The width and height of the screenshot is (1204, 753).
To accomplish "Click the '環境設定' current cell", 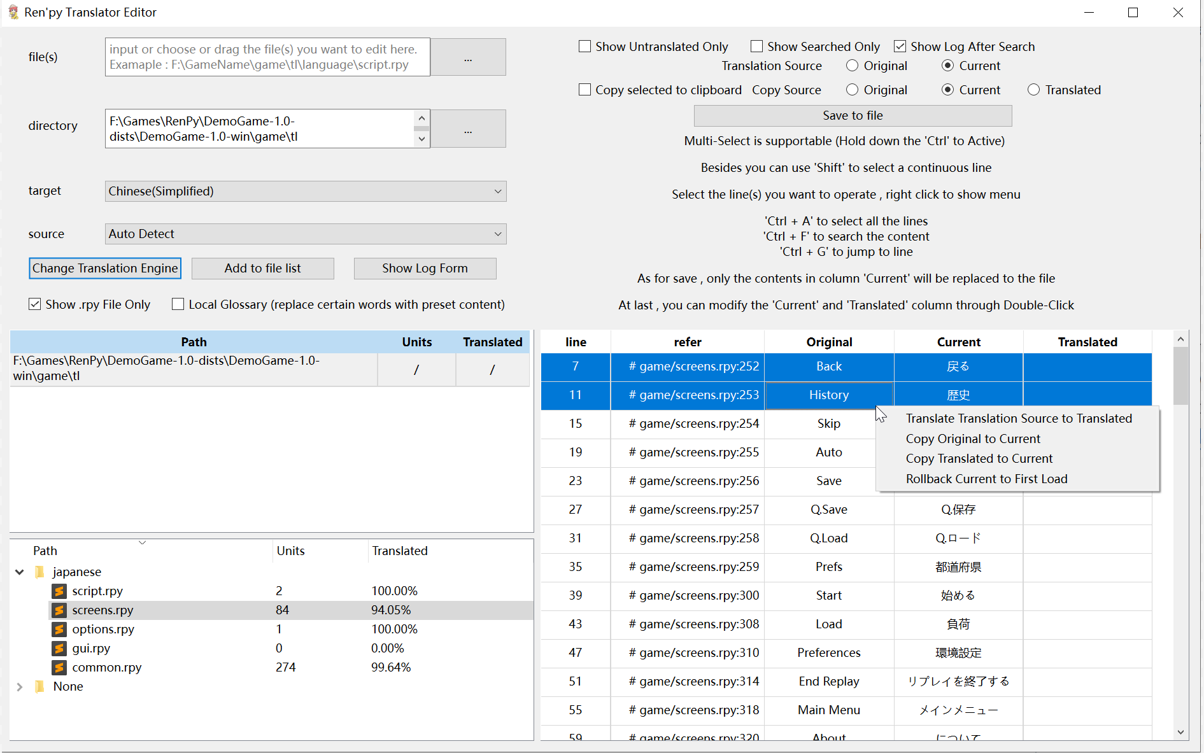I will coord(958,652).
